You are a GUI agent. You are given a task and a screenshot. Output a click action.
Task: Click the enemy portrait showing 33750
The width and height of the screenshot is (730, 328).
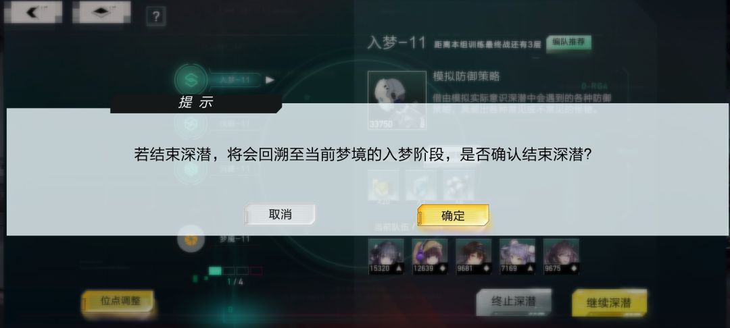(x=397, y=100)
